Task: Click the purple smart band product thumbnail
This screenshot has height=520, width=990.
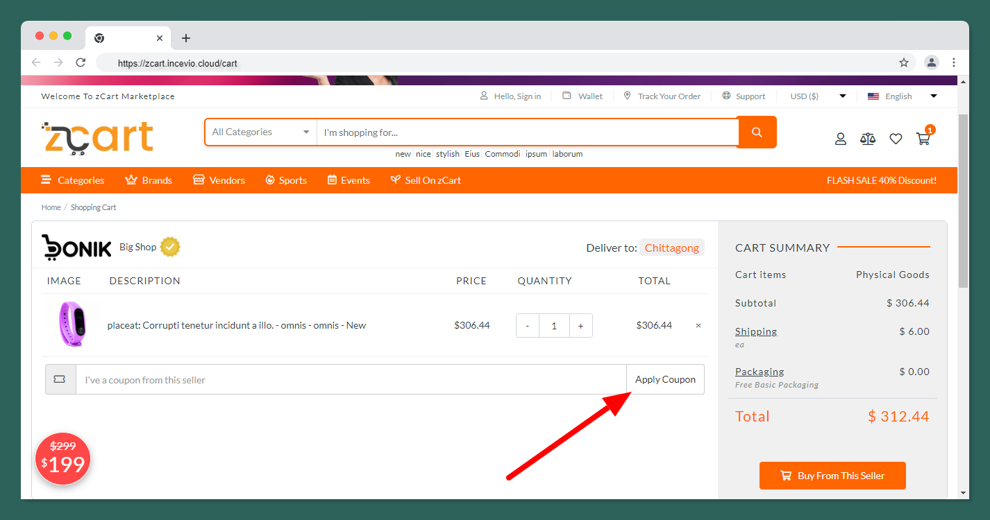Action: (73, 324)
